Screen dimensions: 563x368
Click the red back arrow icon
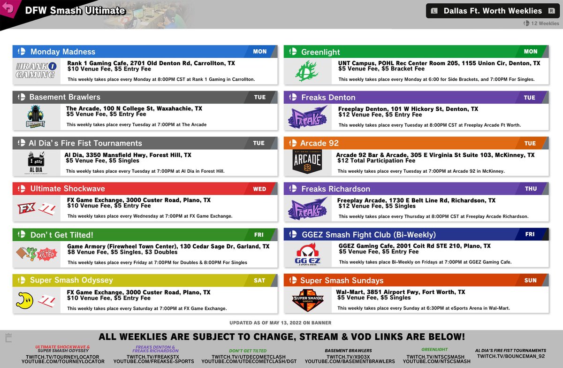7,8
